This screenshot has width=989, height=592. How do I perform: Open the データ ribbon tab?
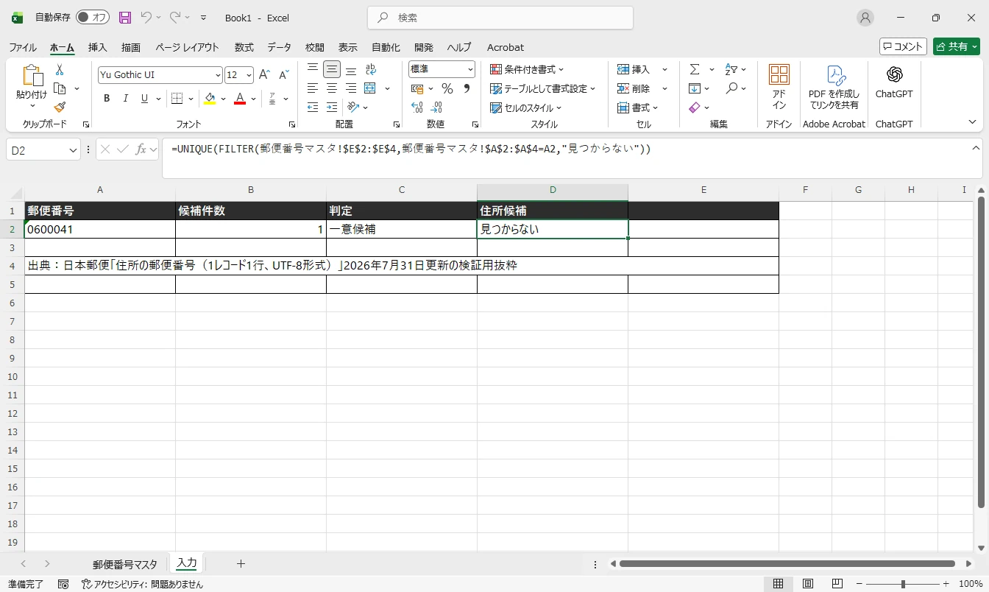tap(280, 47)
